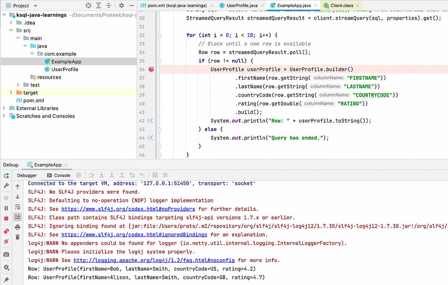Close the ExampleApp debug tab
The image size is (448, 285).
coord(66,165)
